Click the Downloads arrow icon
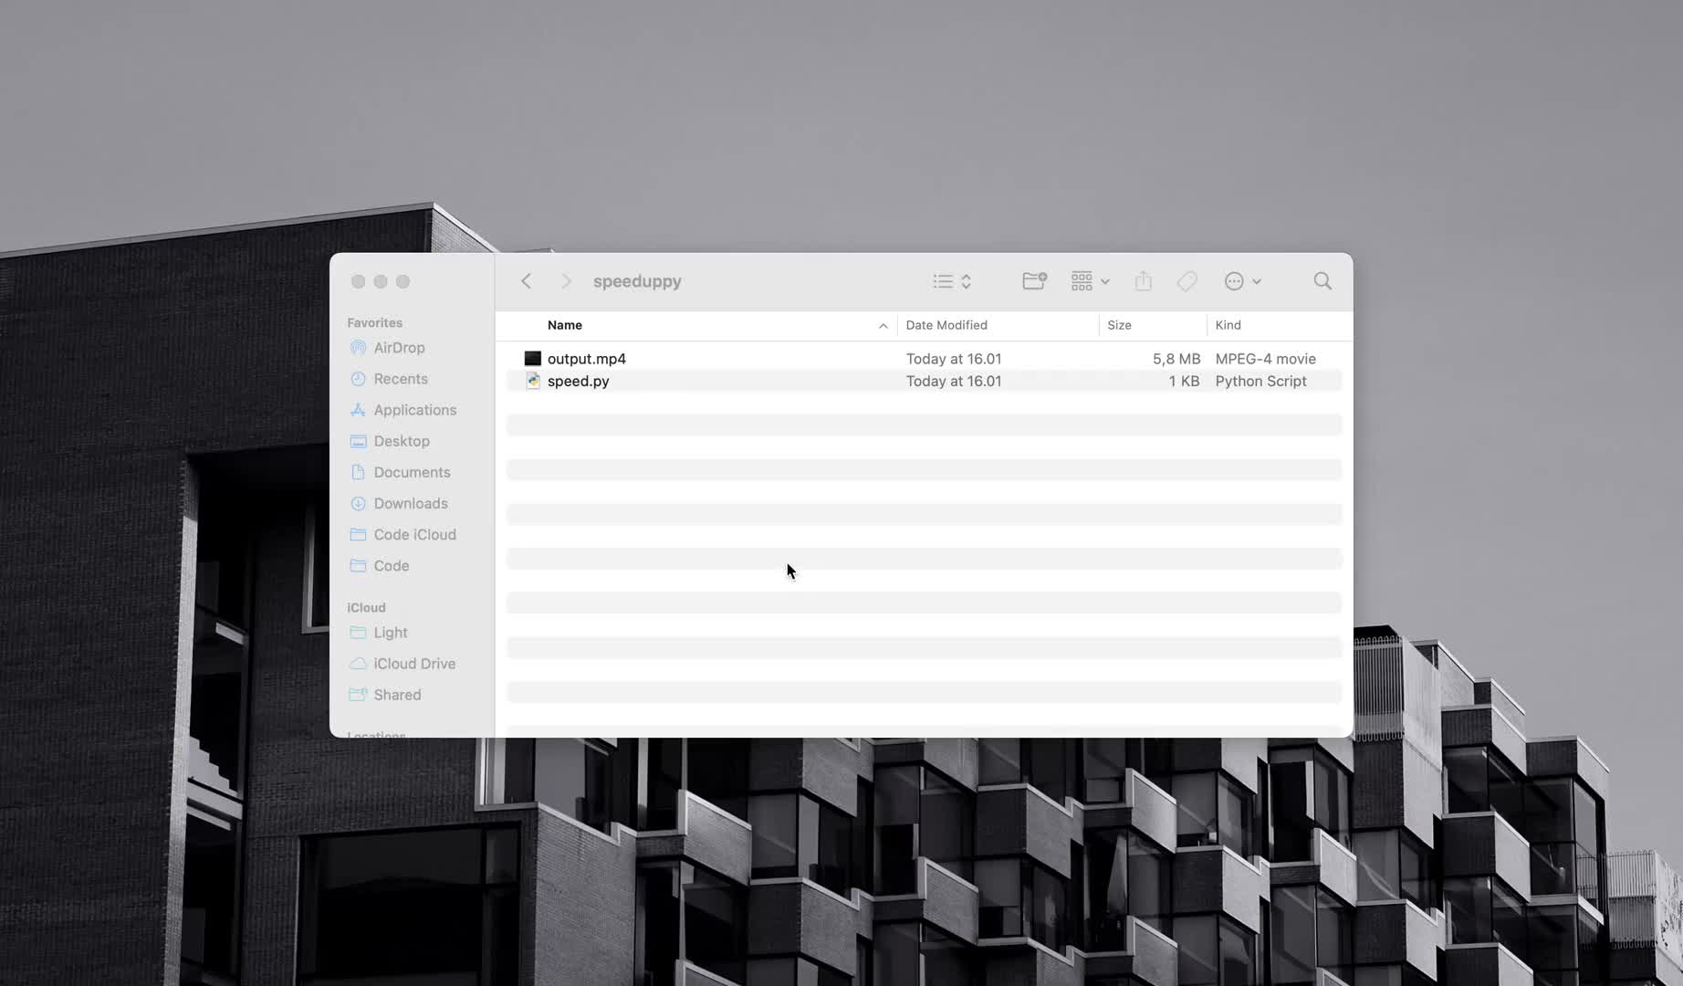The height and width of the screenshot is (986, 1683). 358,503
